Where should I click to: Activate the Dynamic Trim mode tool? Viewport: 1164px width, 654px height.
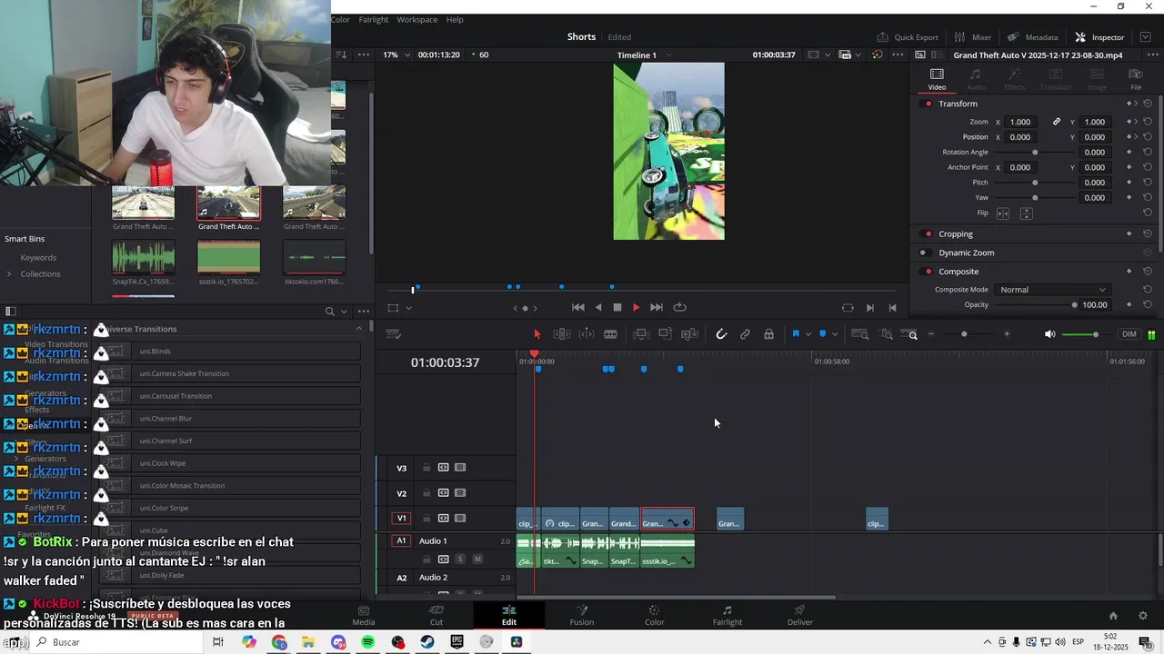[x=587, y=334]
